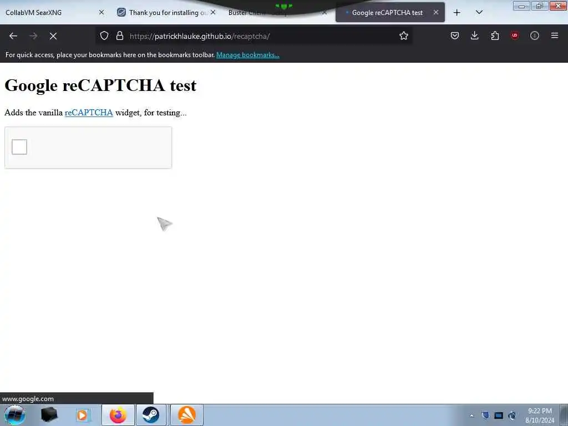This screenshot has width=568, height=426.
Task: Open the uBlock Origin extension
Action: [x=514, y=35]
